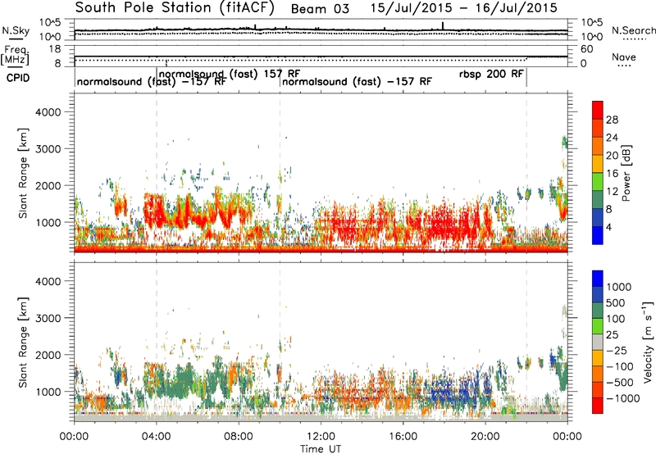Click the 00:00 label at time axis start
656x454 pixels.
(74, 437)
